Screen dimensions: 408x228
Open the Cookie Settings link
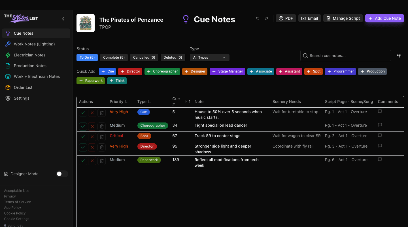pyautogui.click(x=17, y=219)
